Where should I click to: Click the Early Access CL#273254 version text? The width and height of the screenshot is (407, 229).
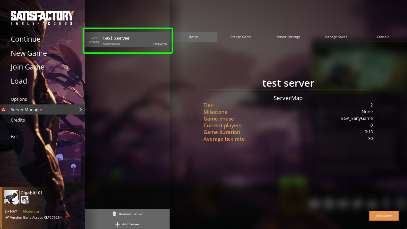[42, 218]
